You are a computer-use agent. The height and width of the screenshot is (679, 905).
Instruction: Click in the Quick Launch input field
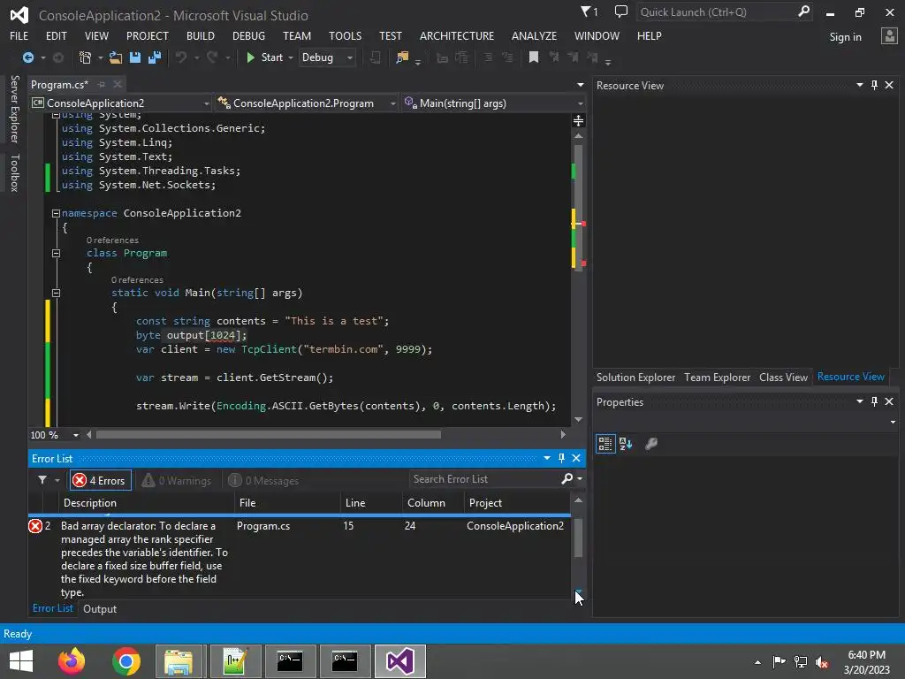tap(716, 11)
